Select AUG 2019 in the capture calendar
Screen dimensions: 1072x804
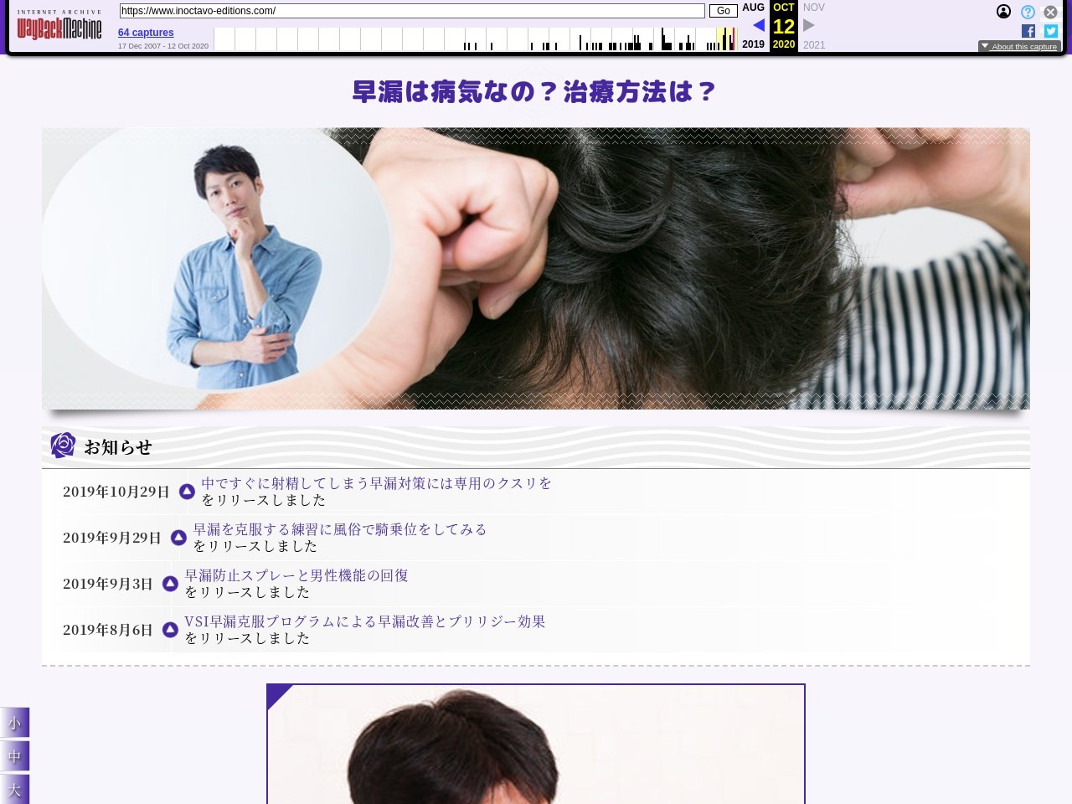click(x=753, y=8)
